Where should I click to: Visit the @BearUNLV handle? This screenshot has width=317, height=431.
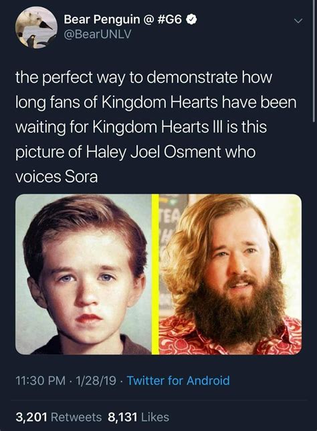tap(98, 34)
